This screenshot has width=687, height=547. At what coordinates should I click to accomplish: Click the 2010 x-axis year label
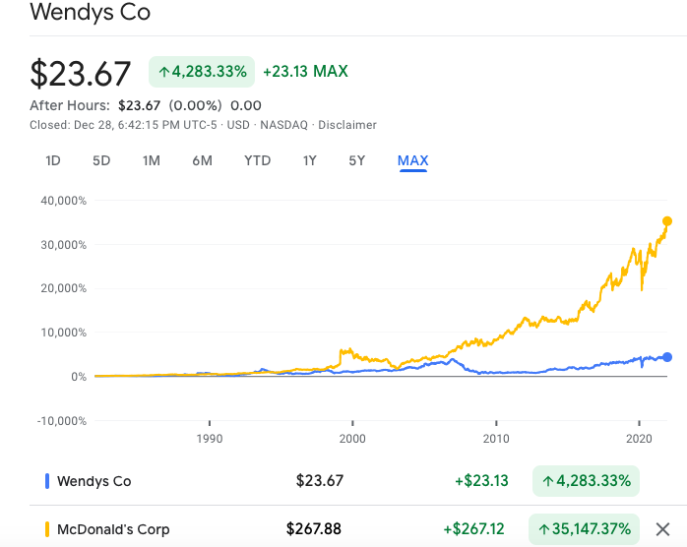(x=496, y=439)
